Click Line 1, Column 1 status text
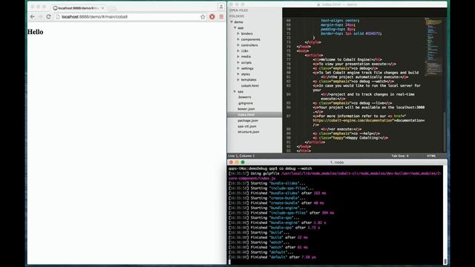The width and height of the screenshot is (475, 267). (241, 156)
